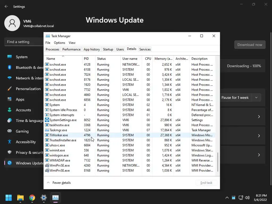The image size is (272, 204).
Task: Open the Windows Start menu button
Action: [x=8, y=198]
